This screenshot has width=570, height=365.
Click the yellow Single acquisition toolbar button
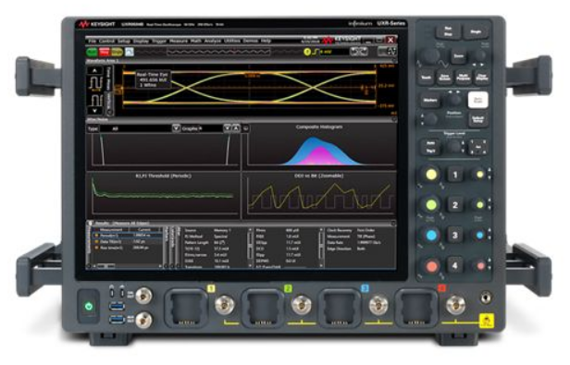tap(117, 52)
